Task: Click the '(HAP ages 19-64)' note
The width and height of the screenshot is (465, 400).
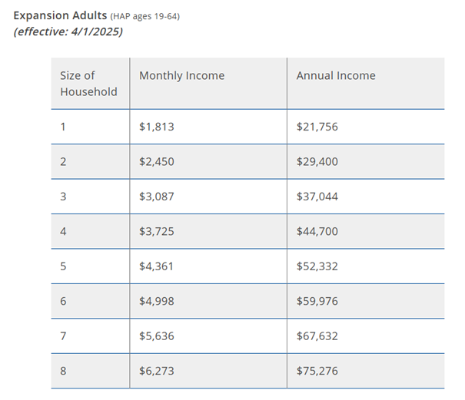Action: [145, 16]
